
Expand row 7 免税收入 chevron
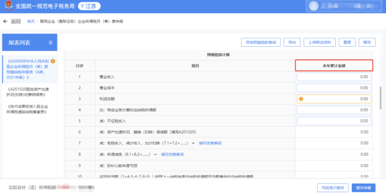coord(193,143)
